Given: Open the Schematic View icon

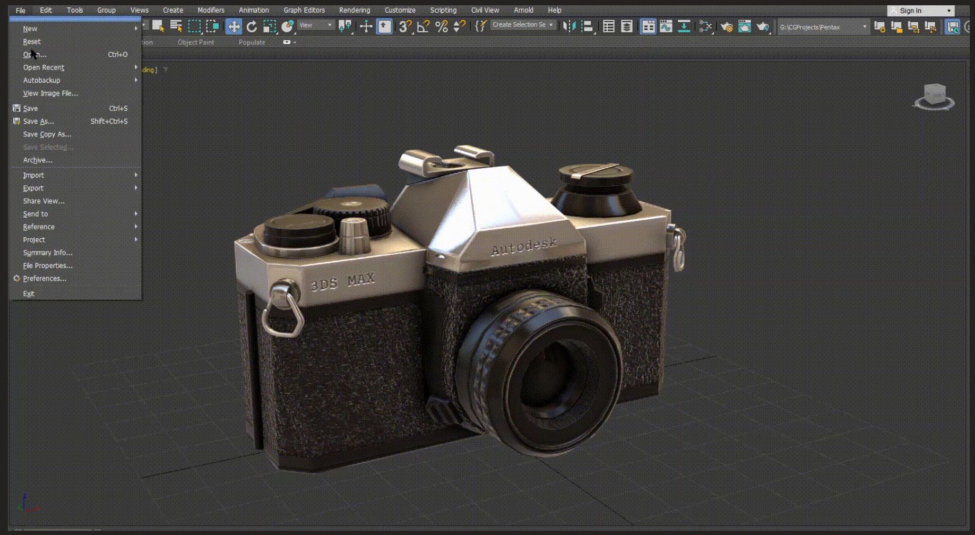Looking at the screenshot, I should [x=684, y=26].
